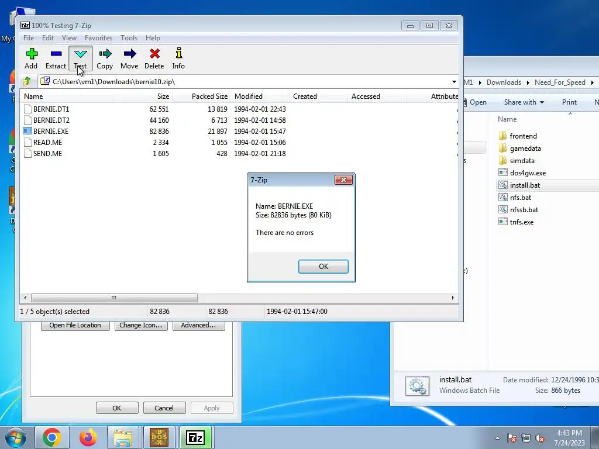Select the gamedata folder in Explorer window
The width and height of the screenshot is (599, 449).
(x=520, y=148)
